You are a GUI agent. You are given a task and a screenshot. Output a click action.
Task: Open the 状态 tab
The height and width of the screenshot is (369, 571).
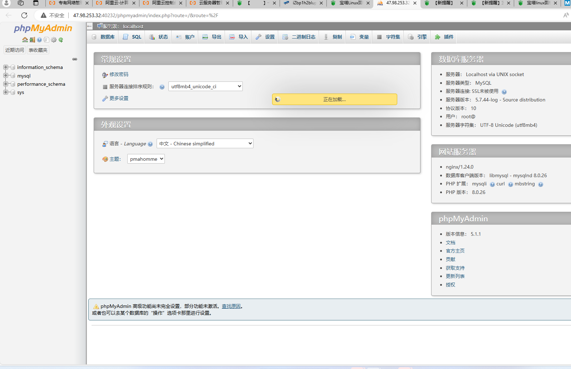tap(158, 37)
